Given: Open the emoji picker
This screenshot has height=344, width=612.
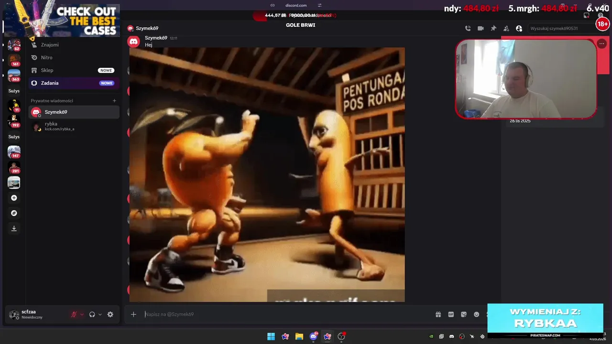Looking at the screenshot, I should point(477,314).
